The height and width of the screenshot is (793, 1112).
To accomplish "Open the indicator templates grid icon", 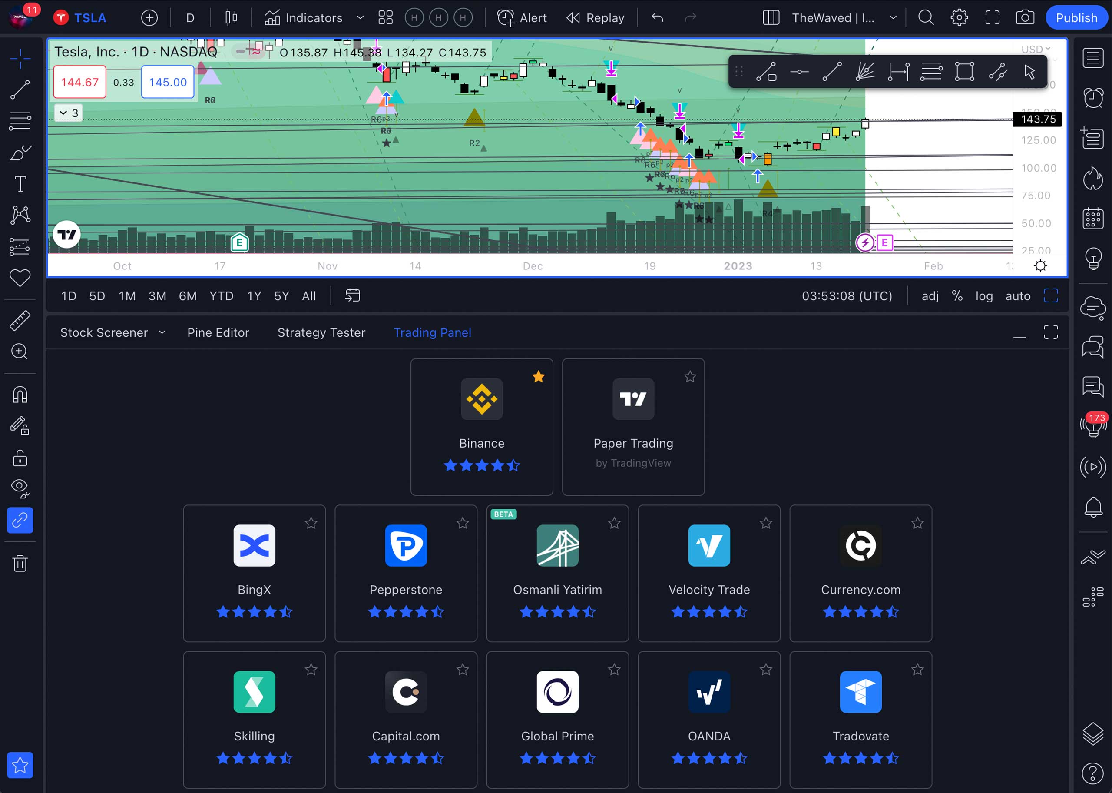I will click(386, 18).
